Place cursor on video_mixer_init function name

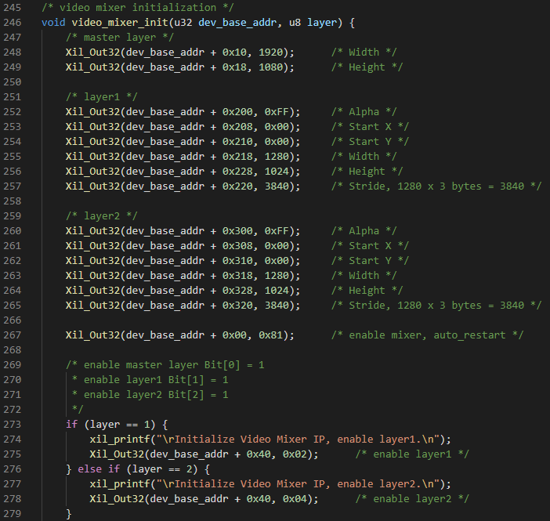(121, 23)
